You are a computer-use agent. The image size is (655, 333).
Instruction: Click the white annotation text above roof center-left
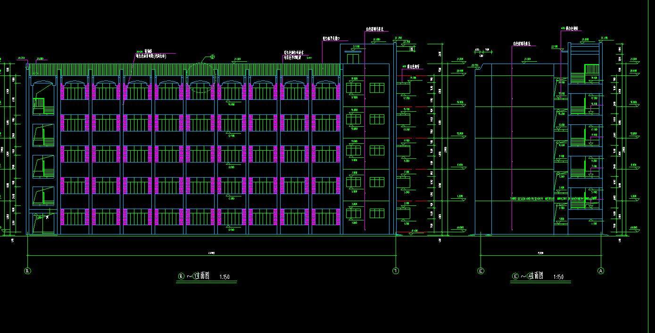pyautogui.click(x=151, y=55)
